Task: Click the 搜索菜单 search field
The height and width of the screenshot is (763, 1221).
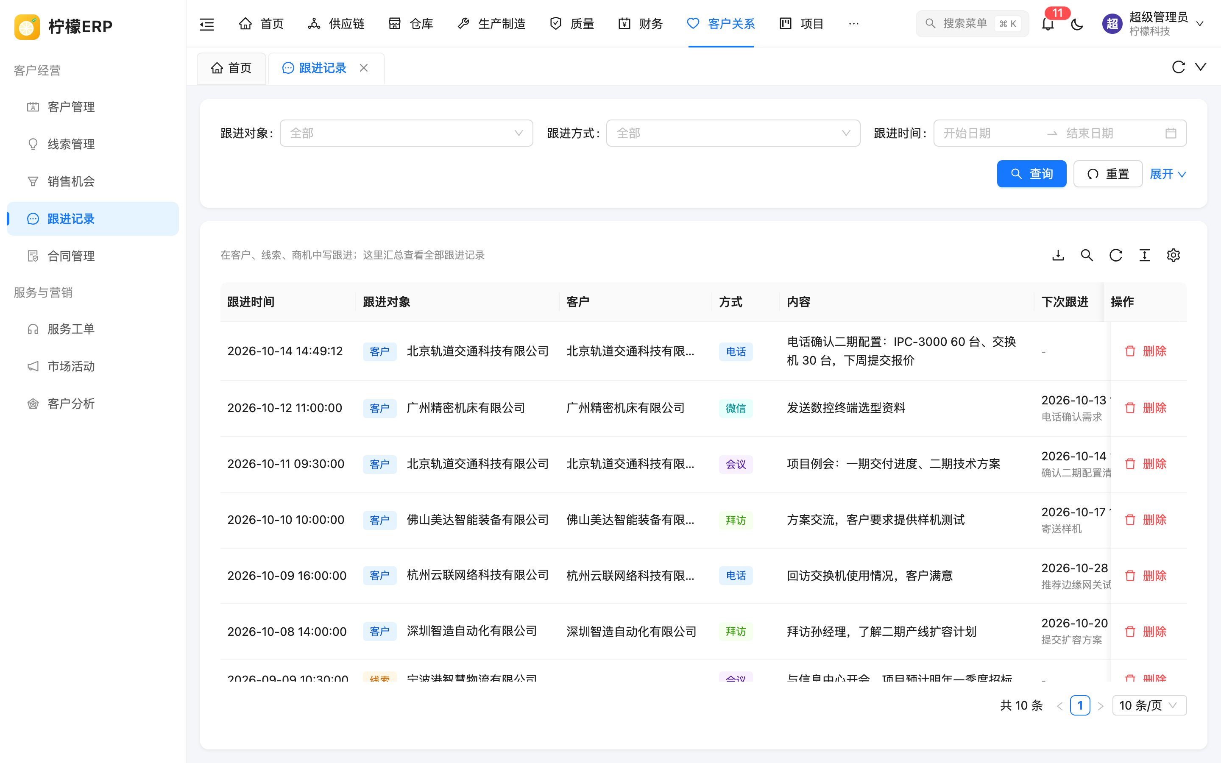Action: pos(972,24)
